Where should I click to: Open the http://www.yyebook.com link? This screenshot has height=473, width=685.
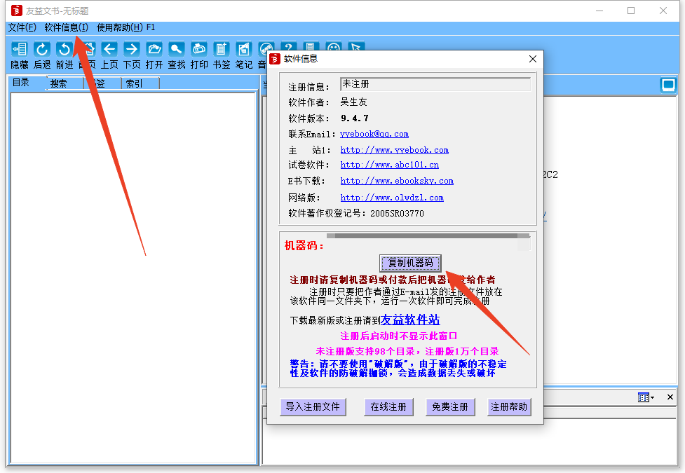[x=394, y=150]
